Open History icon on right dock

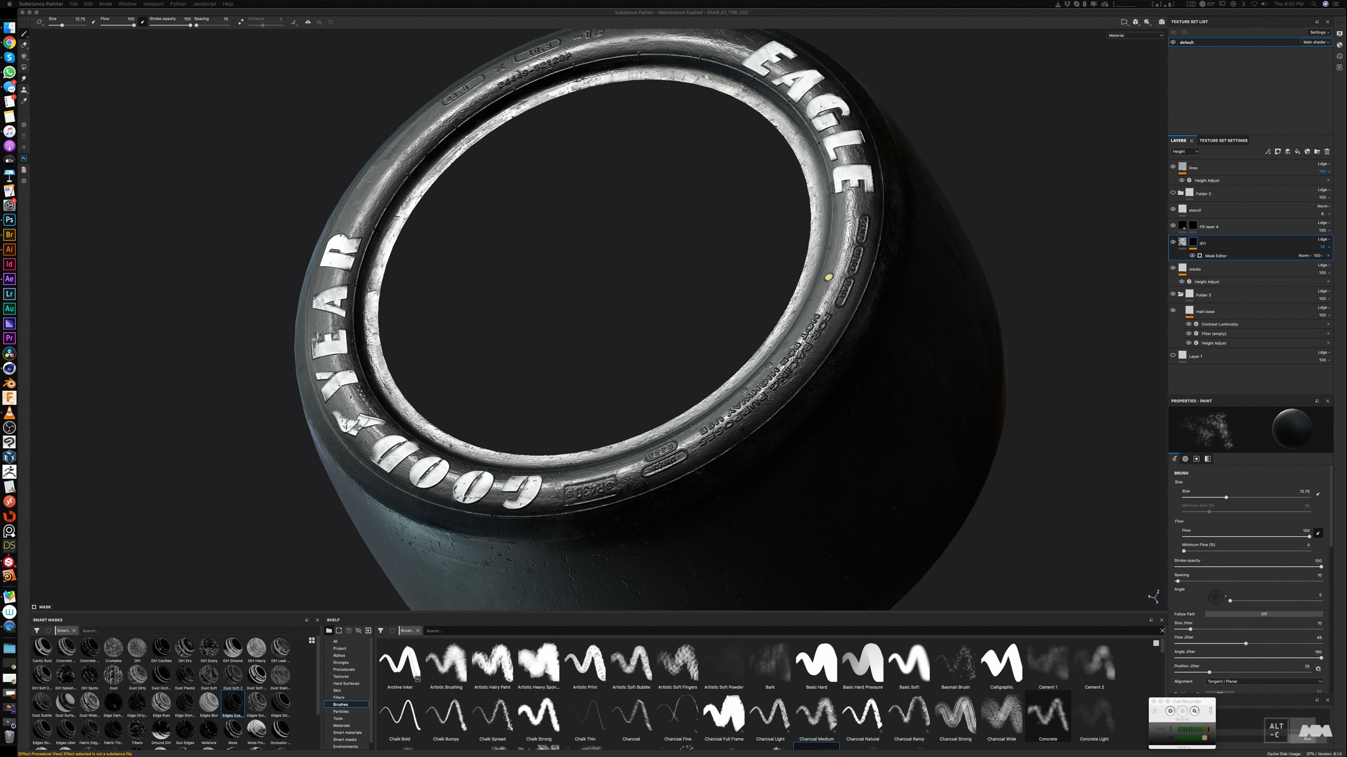click(1340, 56)
